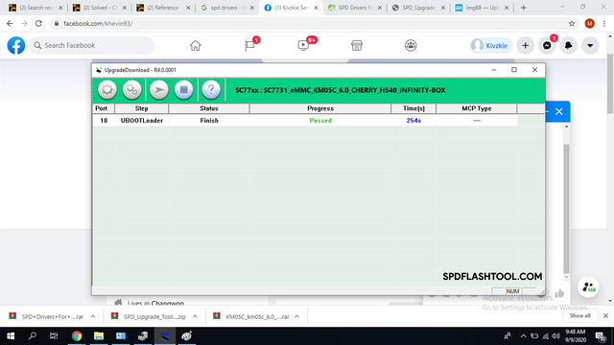
Task: Open Task View icon
Action: [x=54, y=336]
